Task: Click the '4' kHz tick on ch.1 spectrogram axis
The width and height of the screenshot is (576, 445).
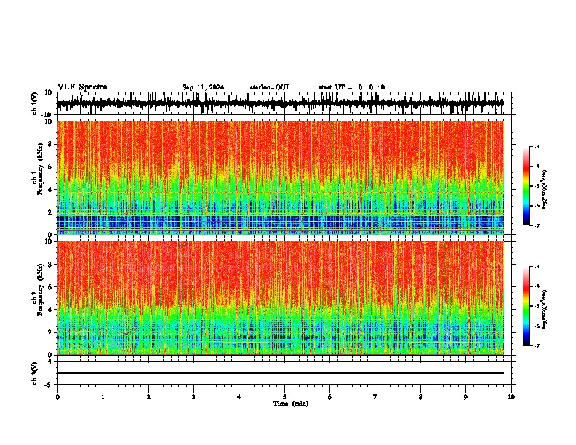Action: click(x=50, y=190)
